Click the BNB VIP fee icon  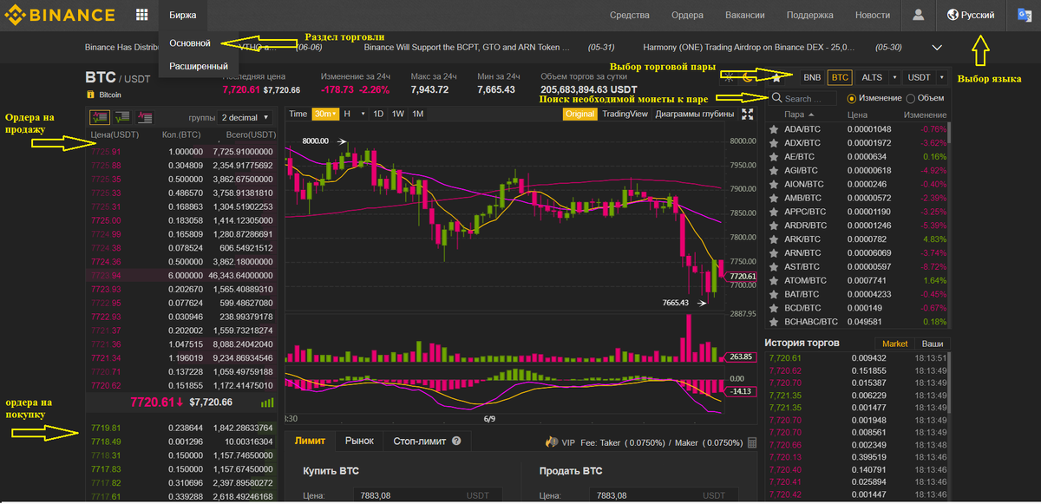(x=551, y=442)
